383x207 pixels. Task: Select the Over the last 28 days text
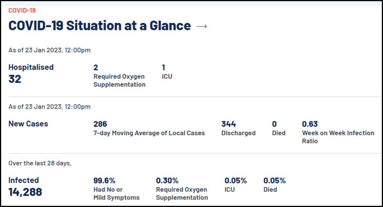click(40, 163)
